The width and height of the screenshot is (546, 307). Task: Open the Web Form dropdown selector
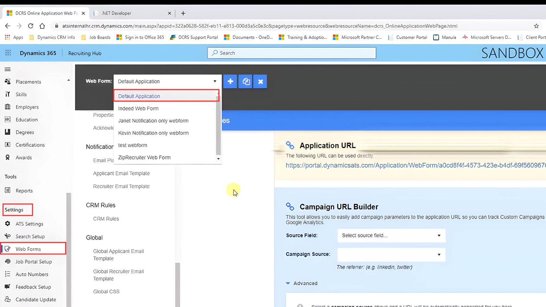[x=167, y=82]
